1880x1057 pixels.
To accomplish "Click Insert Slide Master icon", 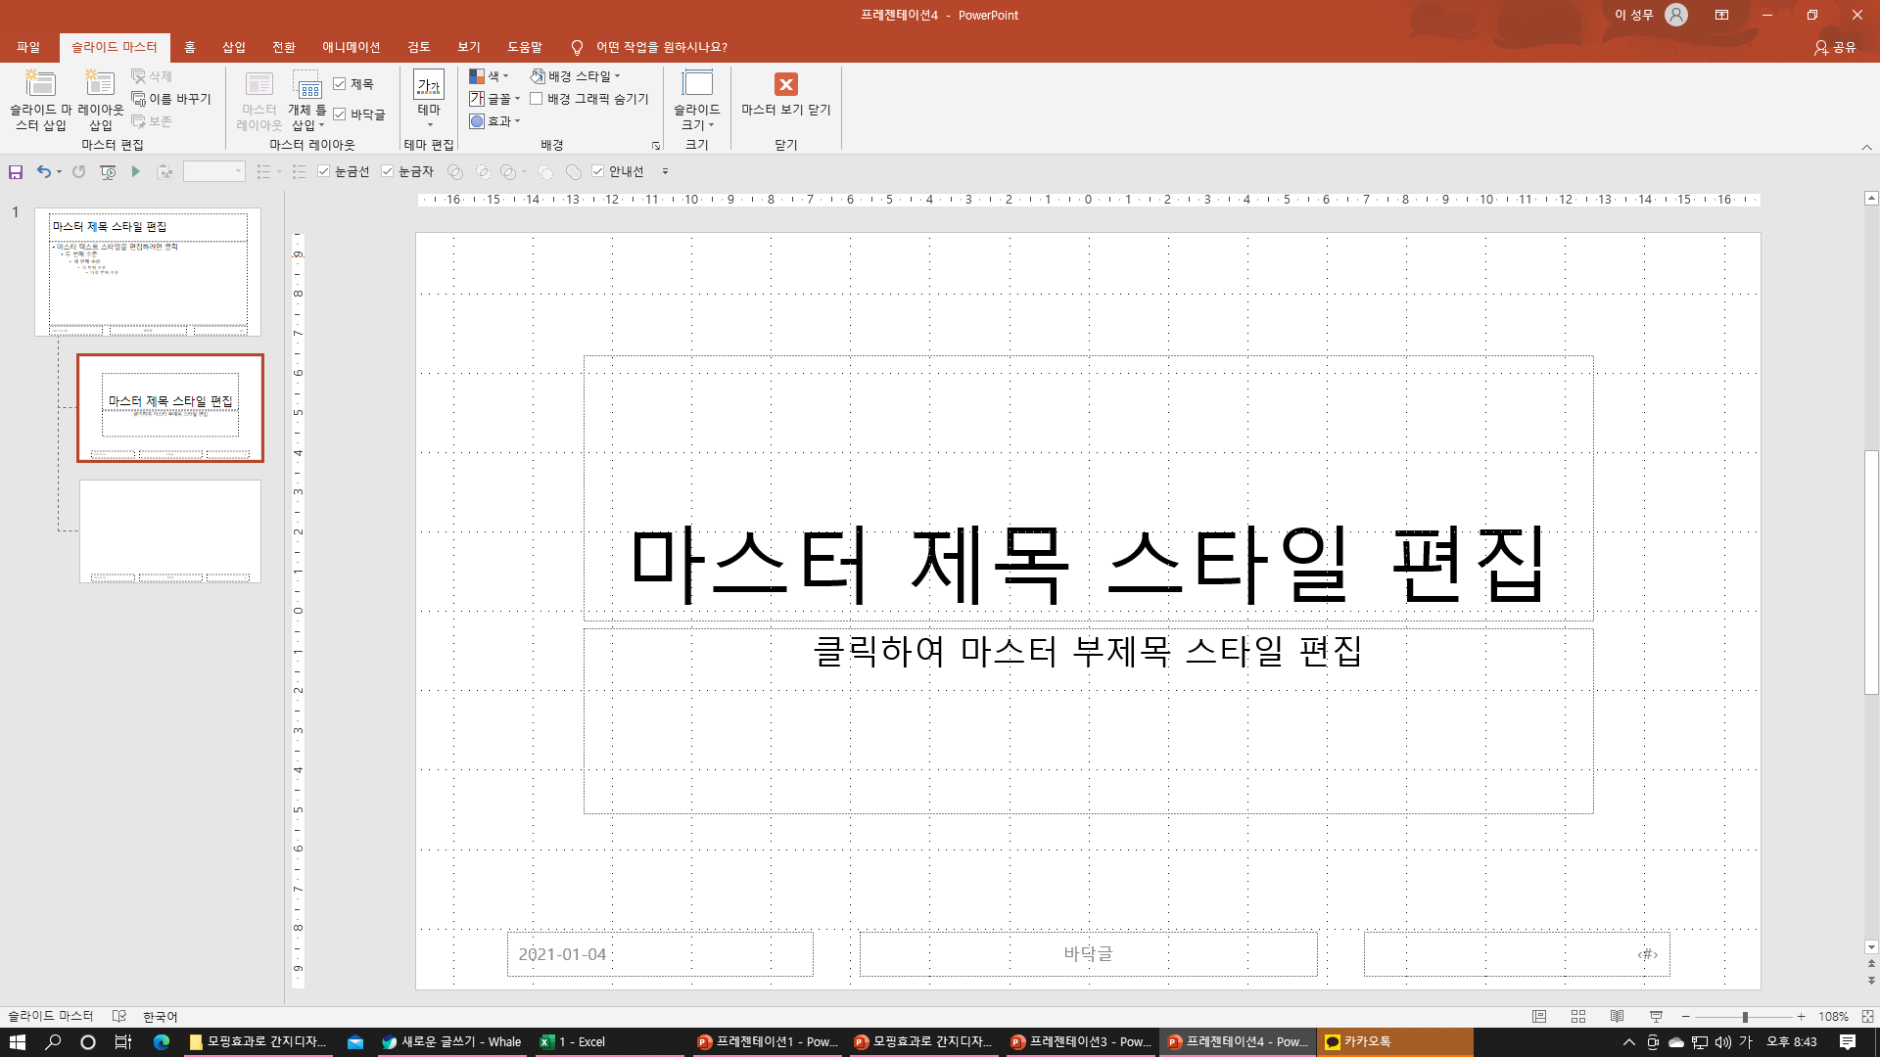I will click(41, 85).
